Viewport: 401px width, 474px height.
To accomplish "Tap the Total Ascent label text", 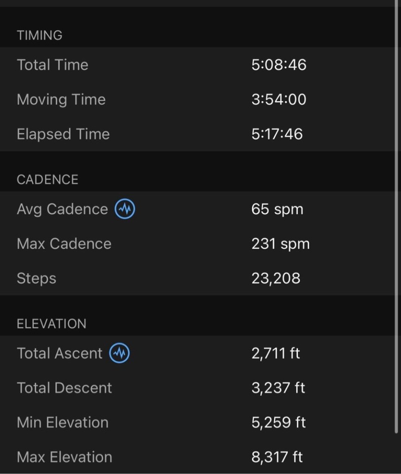I will (59, 354).
